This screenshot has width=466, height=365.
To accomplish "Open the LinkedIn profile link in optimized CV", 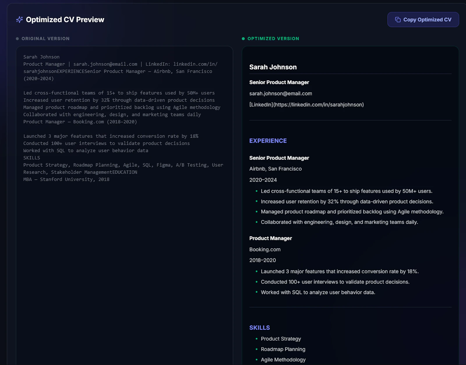I will coord(306,104).
